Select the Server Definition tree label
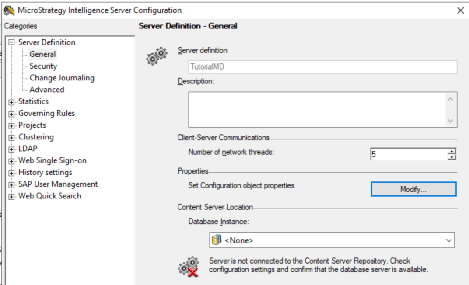469x285 pixels. coord(47,42)
